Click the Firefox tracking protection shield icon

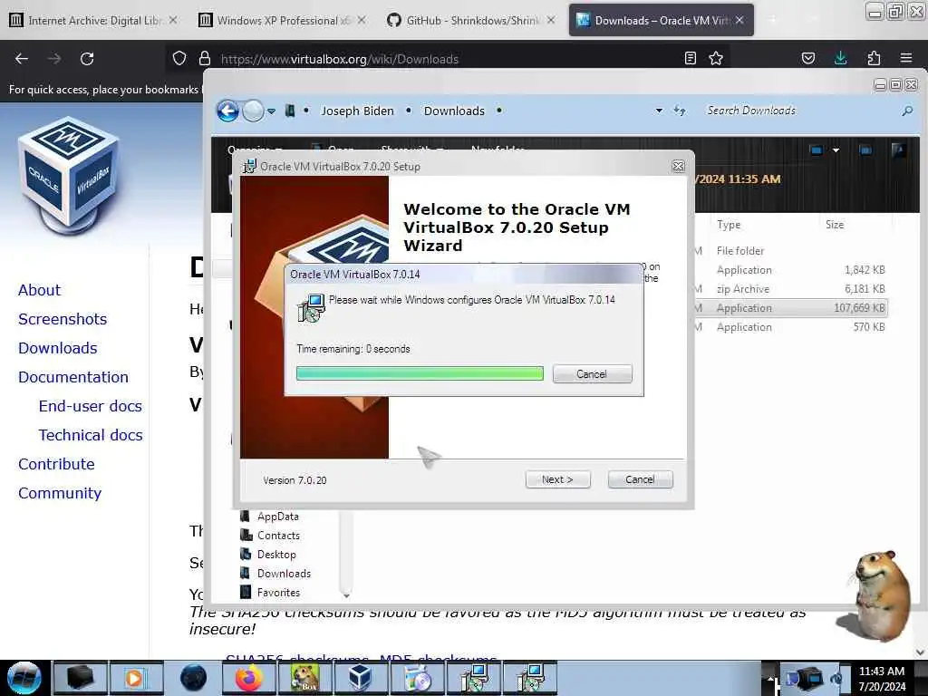pos(179,59)
